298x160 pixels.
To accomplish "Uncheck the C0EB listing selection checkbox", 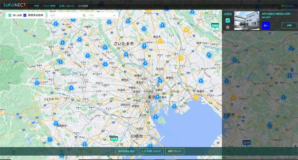I will (228, 20).
